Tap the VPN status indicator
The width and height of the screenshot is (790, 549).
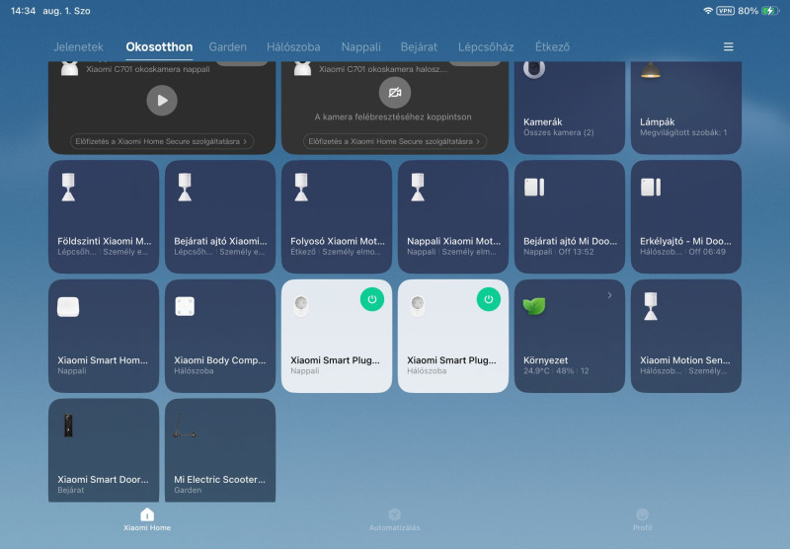(725, 11)
